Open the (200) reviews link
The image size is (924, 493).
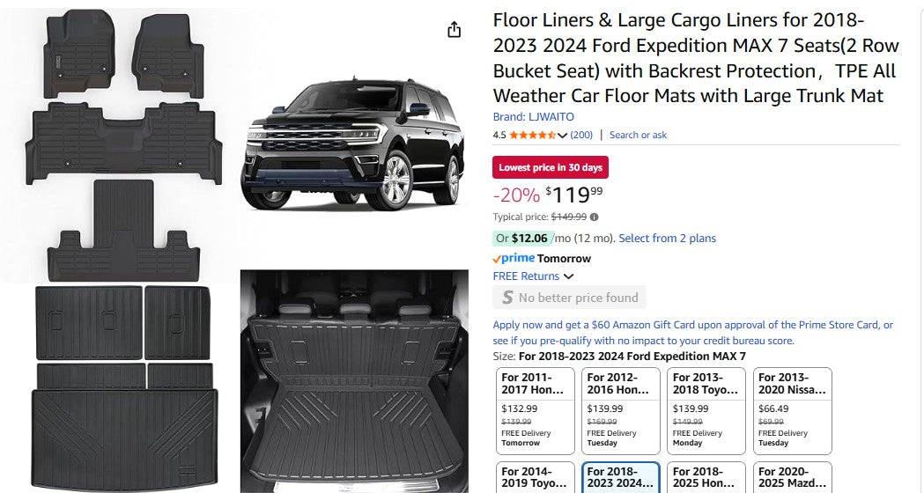(x=581, y=135)
